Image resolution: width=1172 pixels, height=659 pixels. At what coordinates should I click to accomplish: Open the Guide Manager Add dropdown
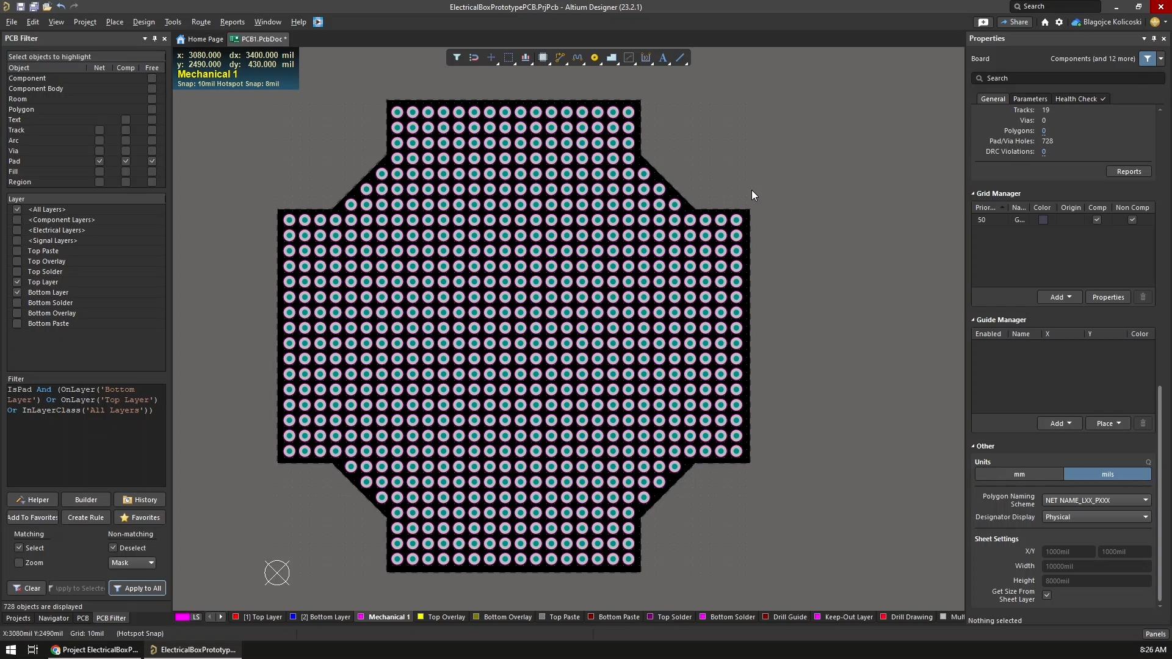pos(1060,423)
